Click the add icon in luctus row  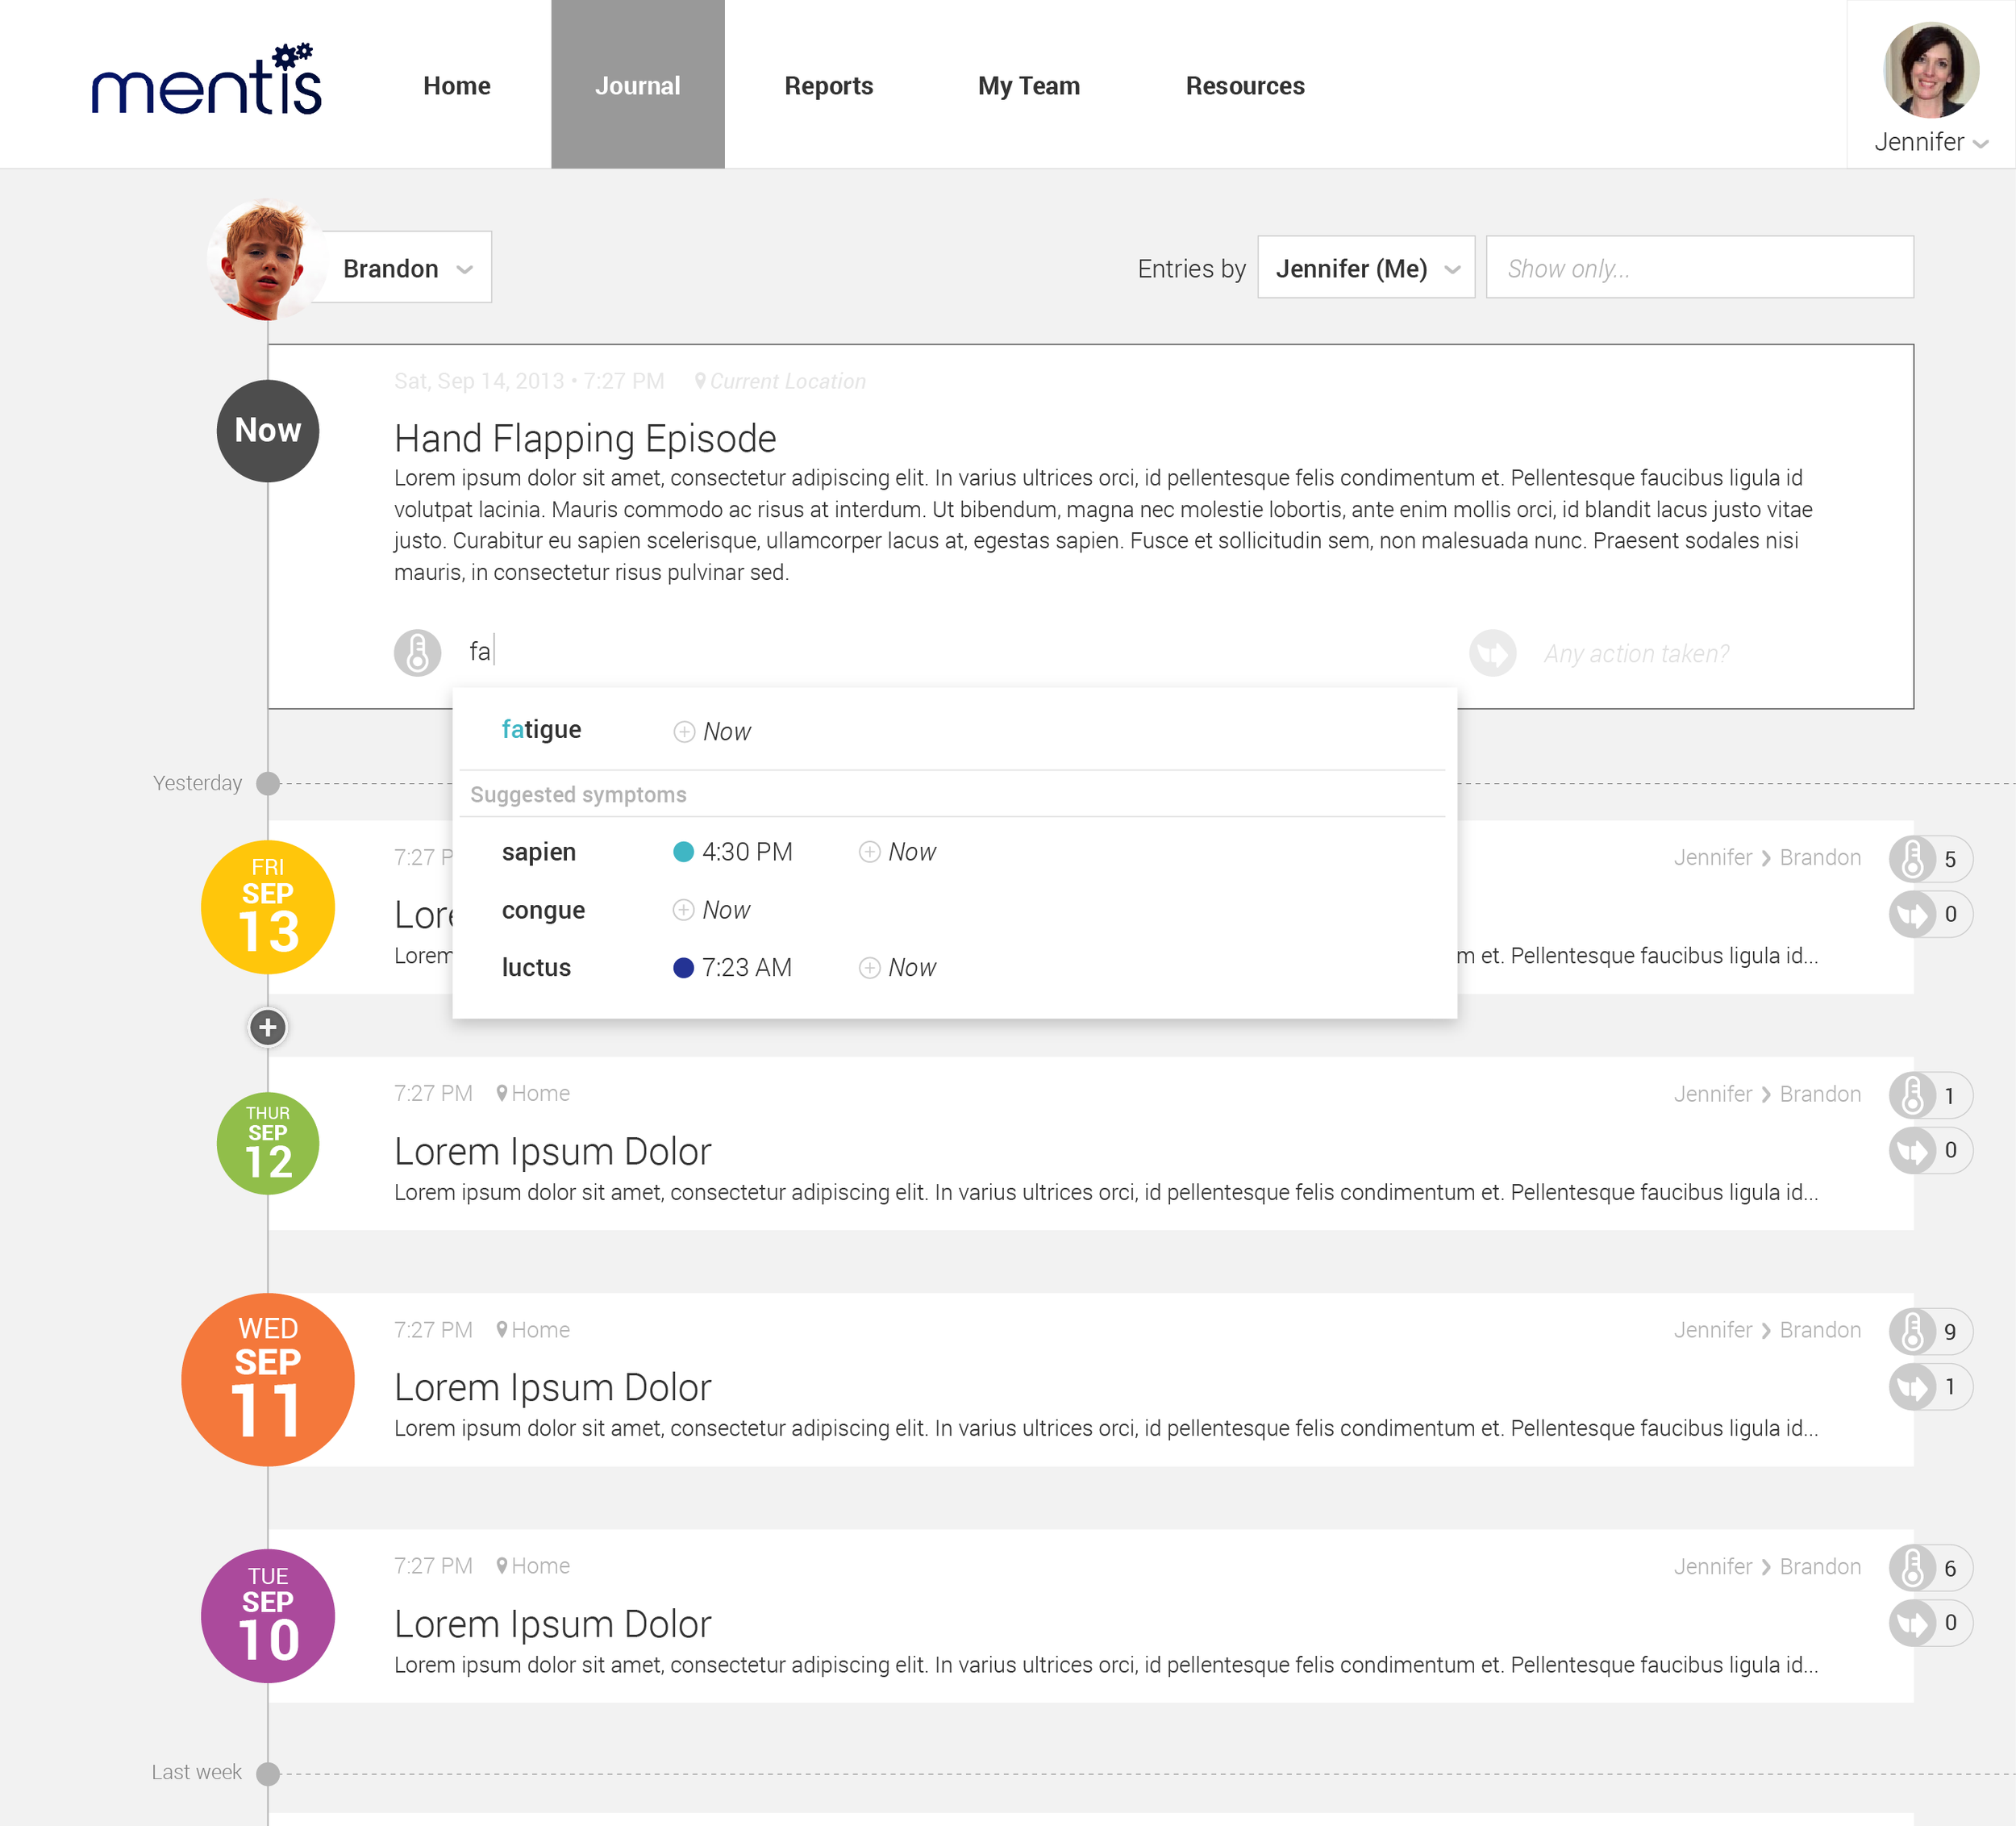869,967
